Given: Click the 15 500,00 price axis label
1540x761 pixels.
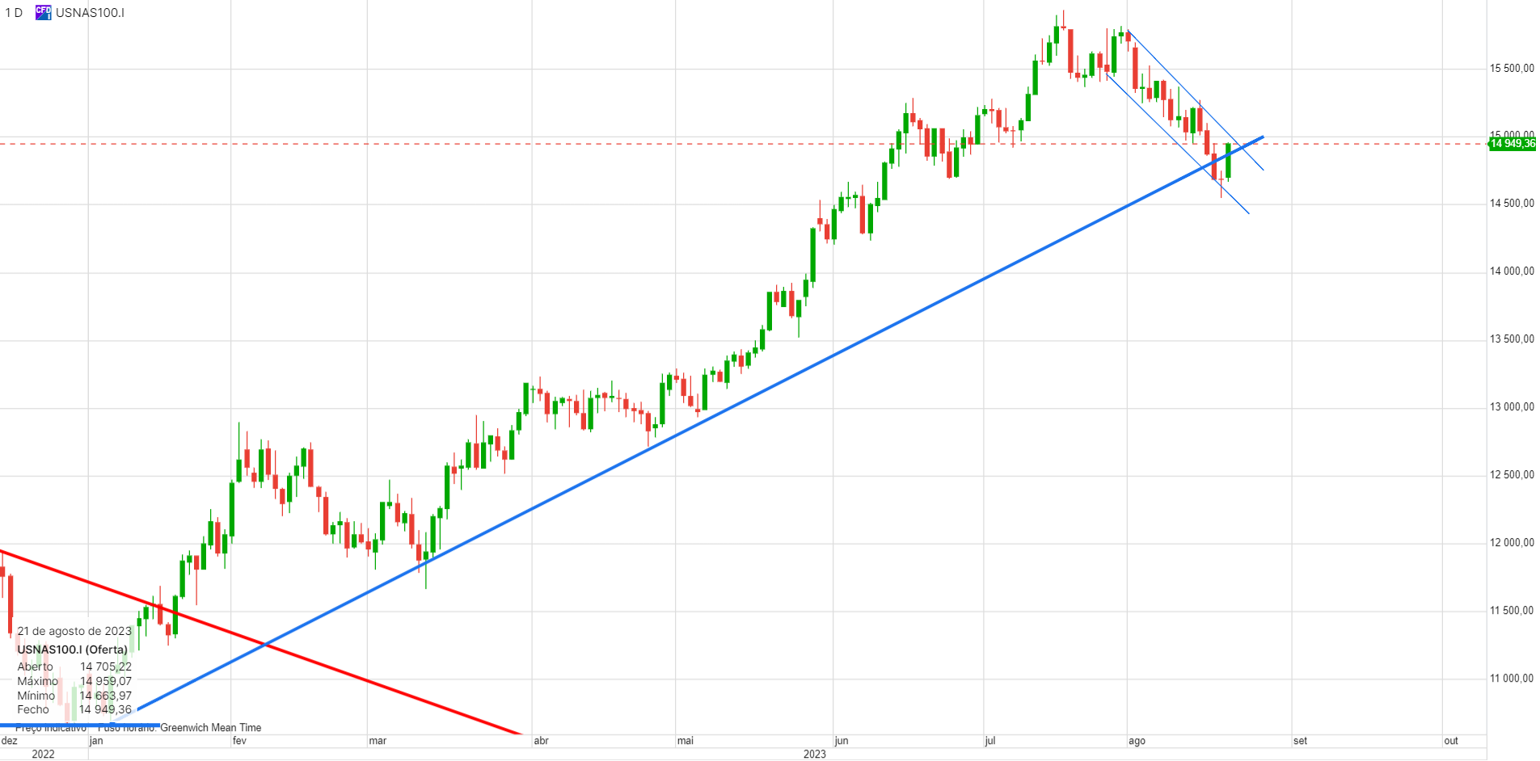Looking at the screenshot, I should 1511,69.
